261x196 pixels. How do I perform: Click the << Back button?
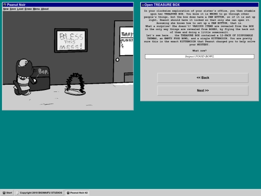click(x=203, y=77)
